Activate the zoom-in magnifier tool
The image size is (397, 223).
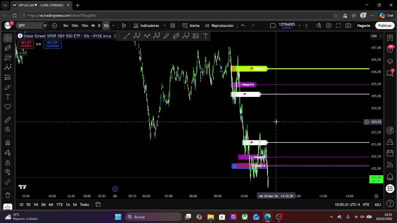click(8, 130)
